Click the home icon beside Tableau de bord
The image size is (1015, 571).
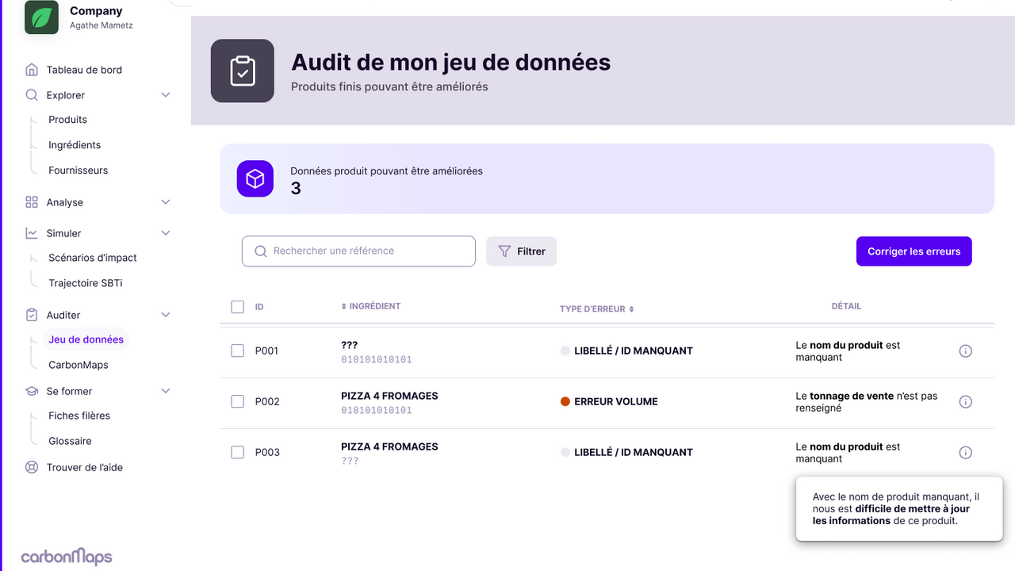click(x=32, y=70)
